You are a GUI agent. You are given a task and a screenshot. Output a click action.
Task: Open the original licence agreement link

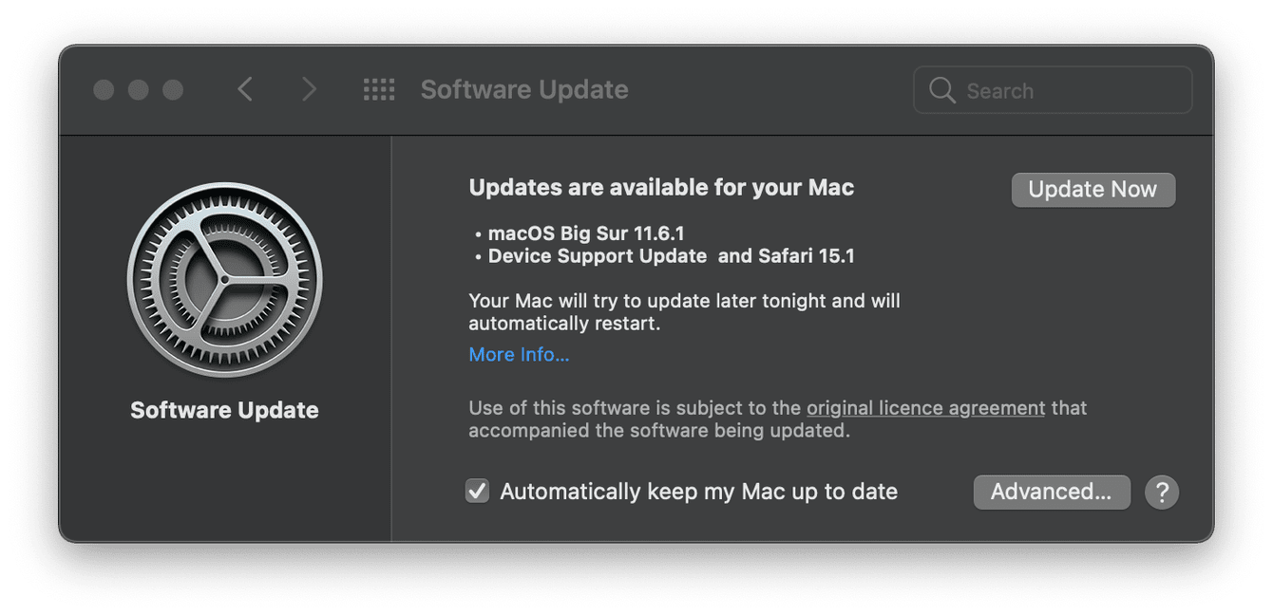tap(924, 407)
